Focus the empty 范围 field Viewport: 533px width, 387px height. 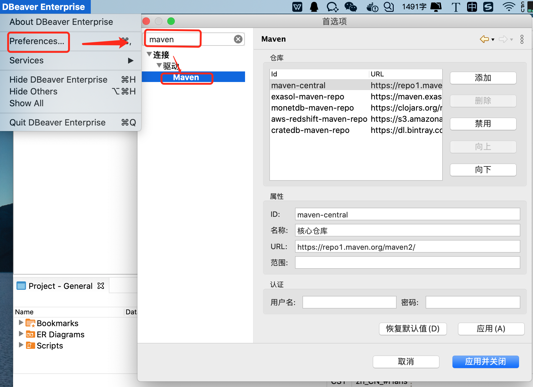(407, 263)
